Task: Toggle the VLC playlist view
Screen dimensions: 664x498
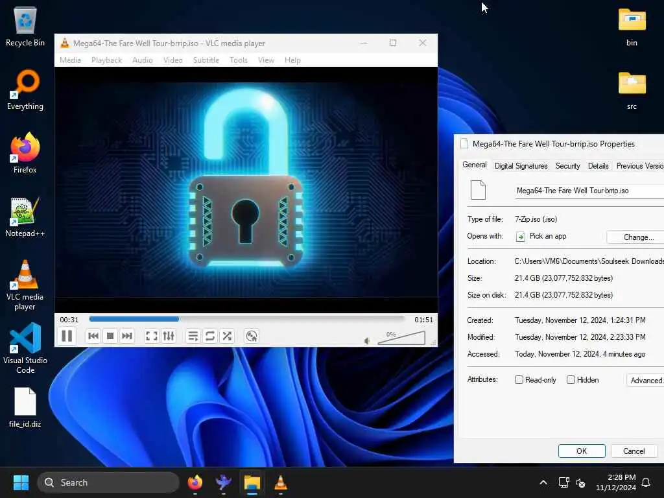Action: click(193, 337)
